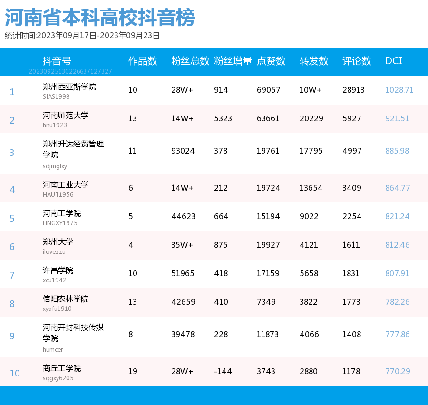Click the likes count 3743

266,371
